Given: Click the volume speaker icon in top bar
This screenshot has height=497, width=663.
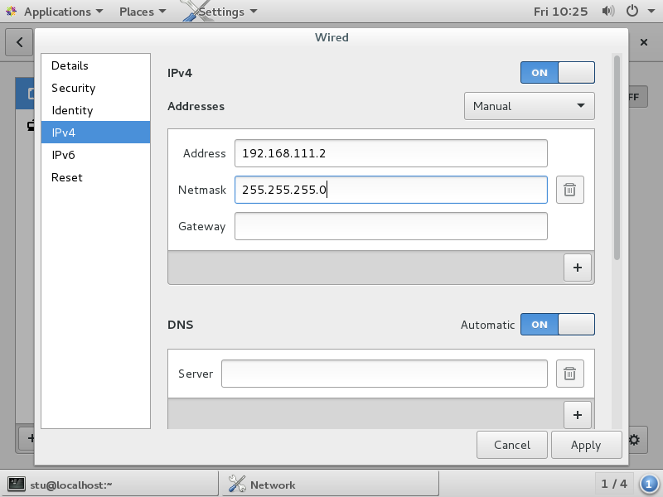Looking at the screenshot, I should tap(608, 12).
